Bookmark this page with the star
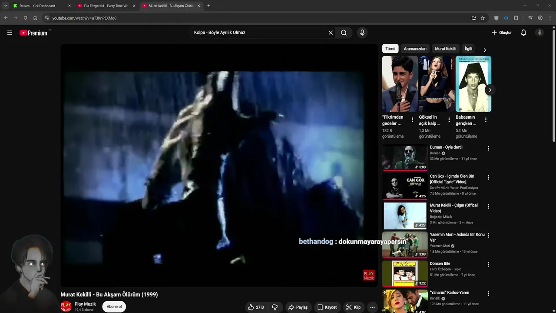556x313 pixels. [x=483, y=18]
